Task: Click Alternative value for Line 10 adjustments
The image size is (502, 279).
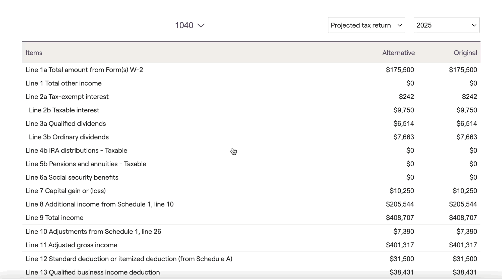Action: (404, 231)
